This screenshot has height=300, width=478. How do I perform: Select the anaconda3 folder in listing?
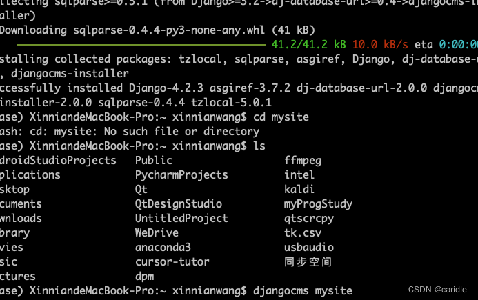[163, 247]
